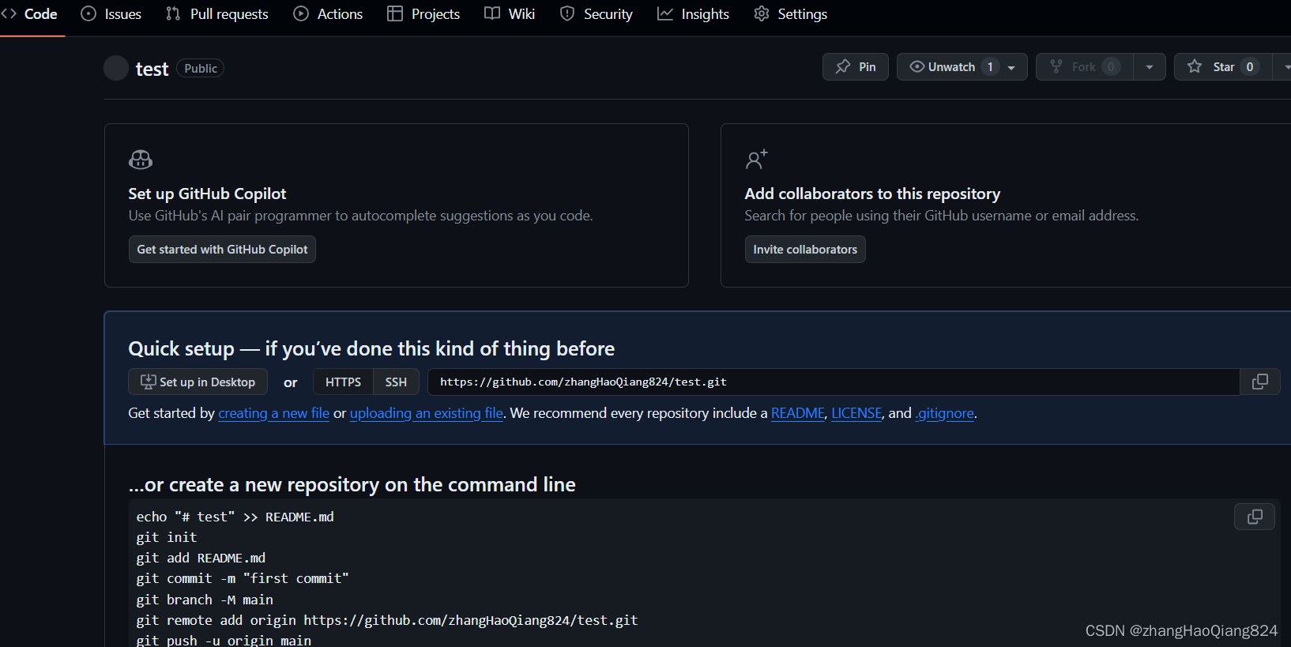The height and width of the screenshot is (647, 1291).
Task: Select the SSH clone option
Action: 396,382
